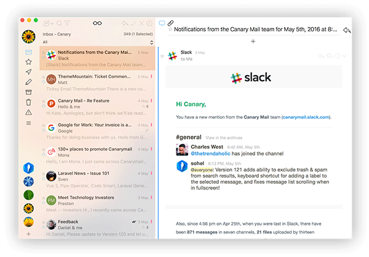Click the faded reply icon in Slack message header

[321, 56]
